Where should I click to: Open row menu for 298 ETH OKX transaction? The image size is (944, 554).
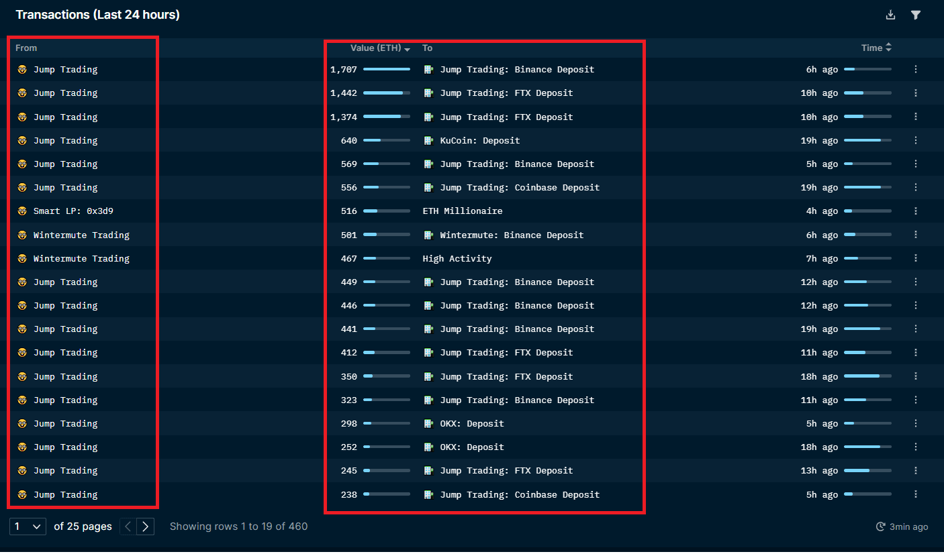click(916, 423)
